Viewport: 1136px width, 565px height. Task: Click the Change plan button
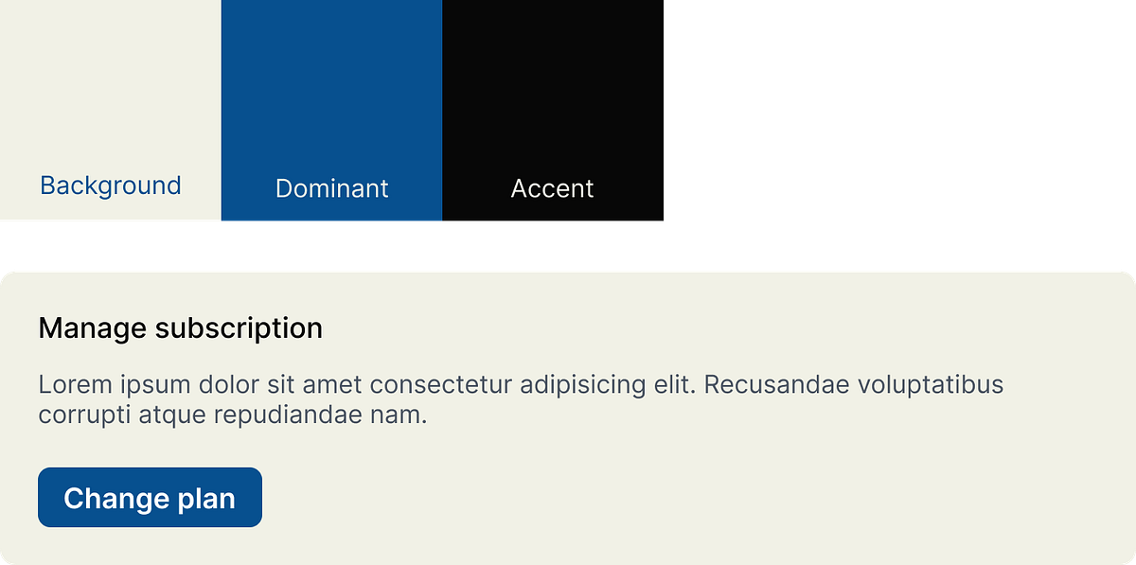(x=150, y=497)
